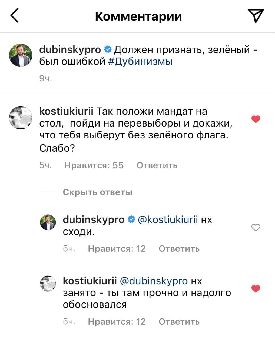
Task: View likes count on kostiukiurii's comment
Action: 94,165
